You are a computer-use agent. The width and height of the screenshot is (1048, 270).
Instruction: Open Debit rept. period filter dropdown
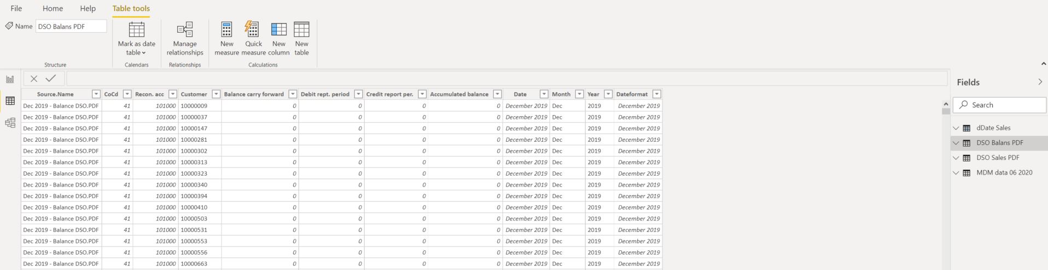358,94
